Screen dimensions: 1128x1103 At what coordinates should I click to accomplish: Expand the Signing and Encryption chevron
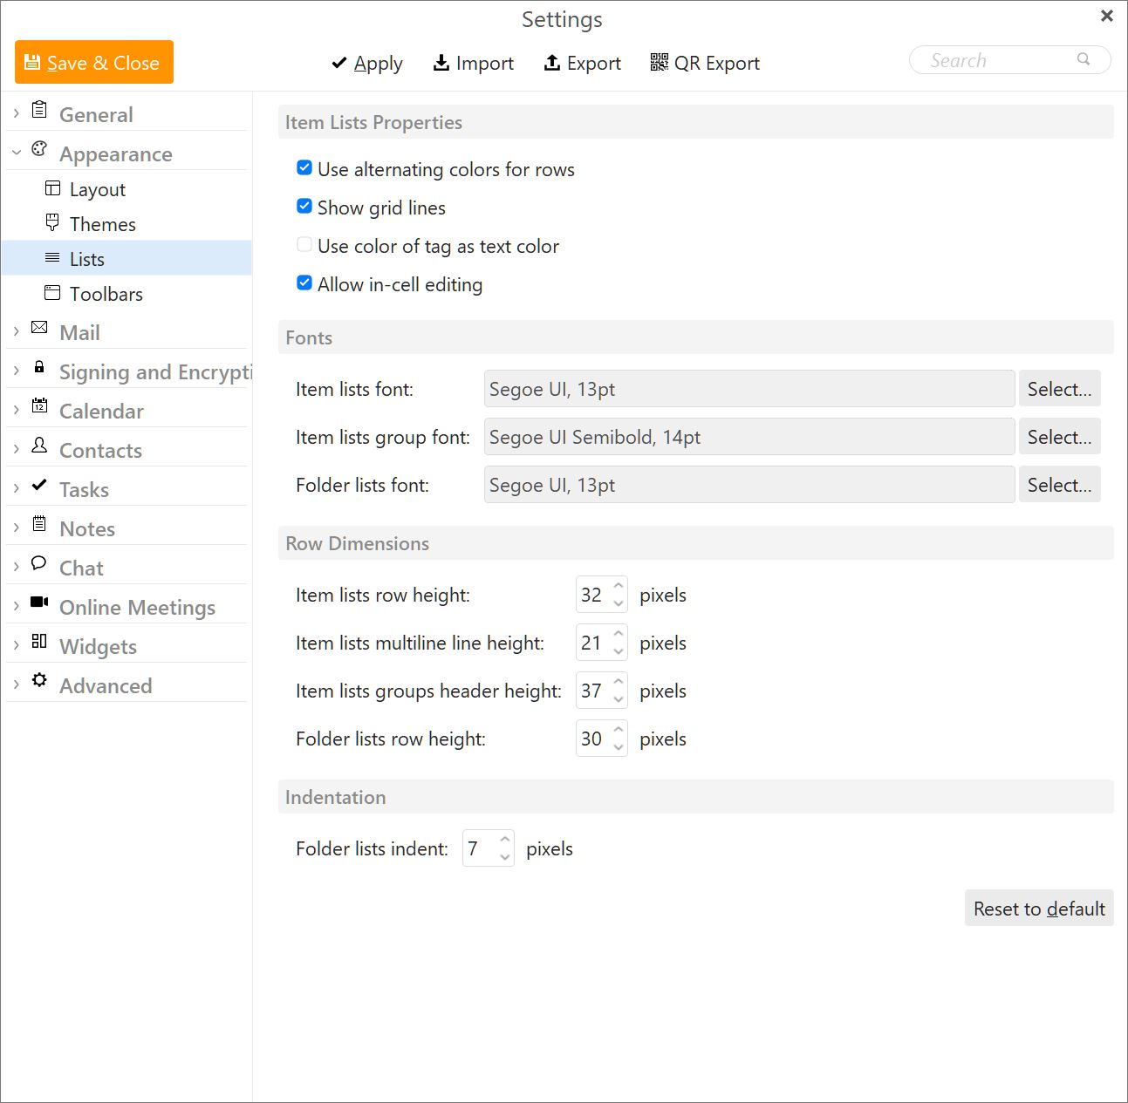16,371
